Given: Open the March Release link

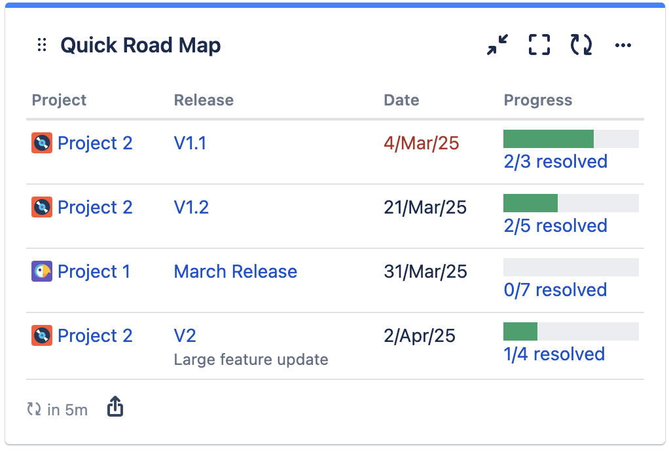Looking at the screenshot, I should click(235, 271).
